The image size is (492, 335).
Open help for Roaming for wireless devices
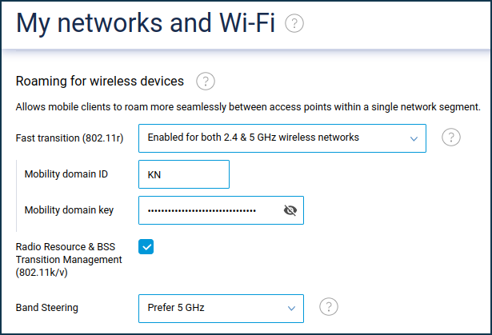tap(206, 82)
